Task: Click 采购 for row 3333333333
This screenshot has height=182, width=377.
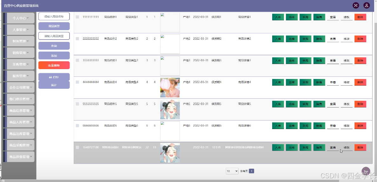Action: coord(305,61)
